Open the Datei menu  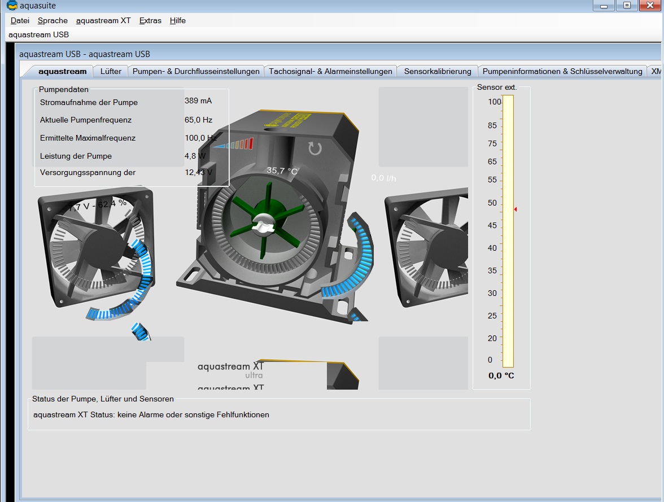pos(20,20)
